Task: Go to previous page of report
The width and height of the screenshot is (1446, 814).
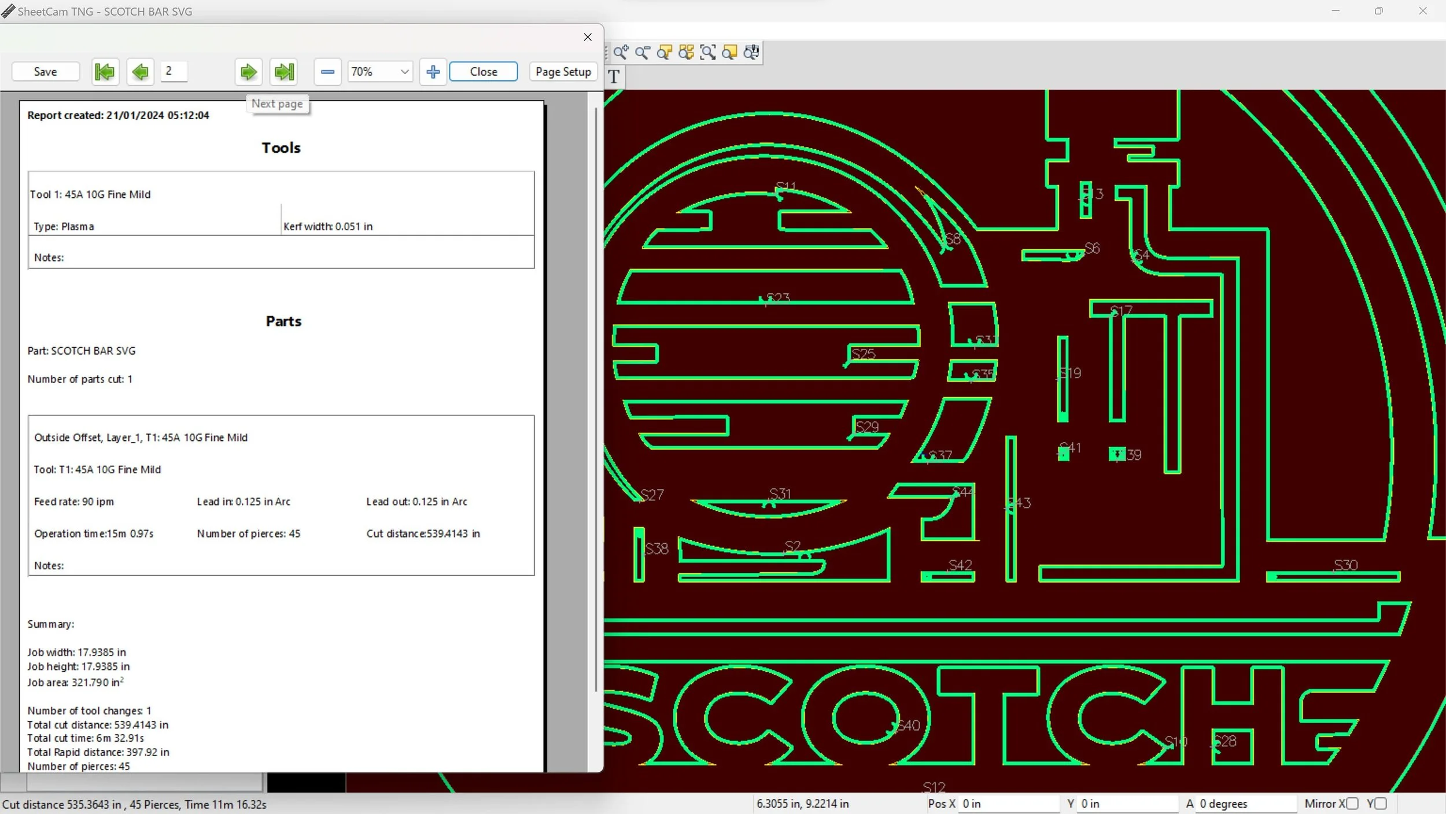Action: click(140, 72)
